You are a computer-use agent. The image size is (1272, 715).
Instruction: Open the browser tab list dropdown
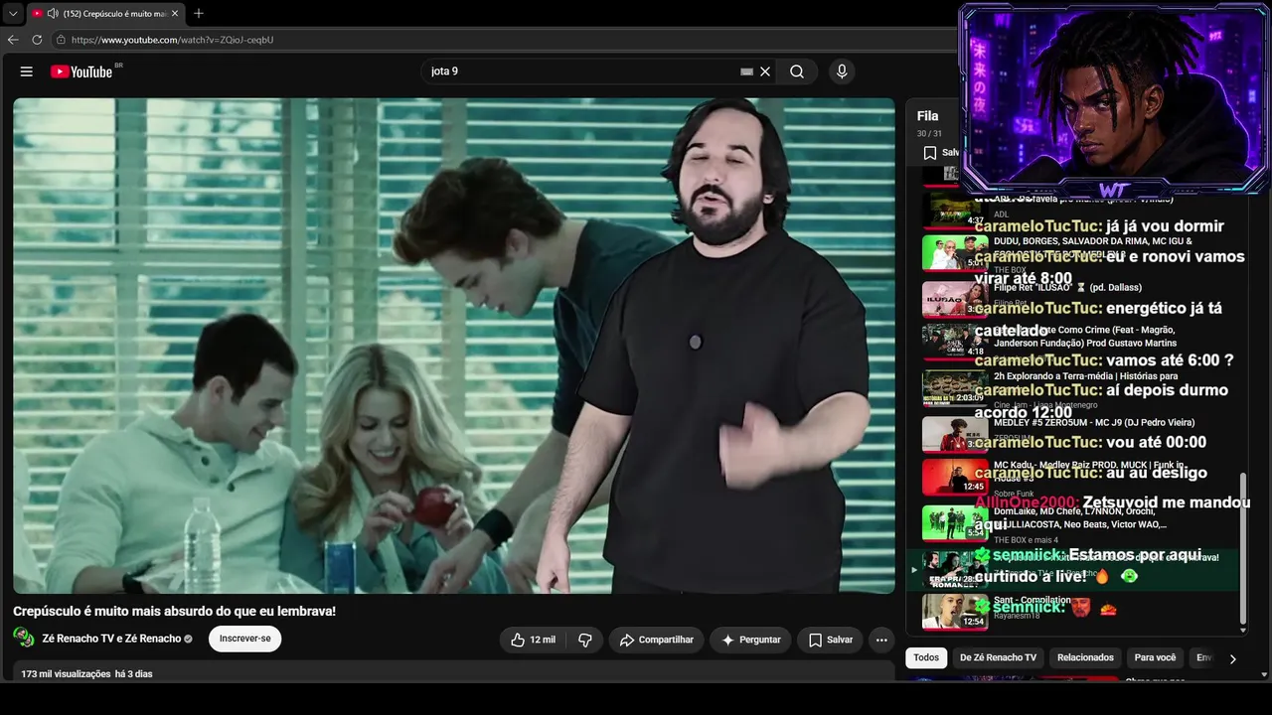tap(13, 13)
